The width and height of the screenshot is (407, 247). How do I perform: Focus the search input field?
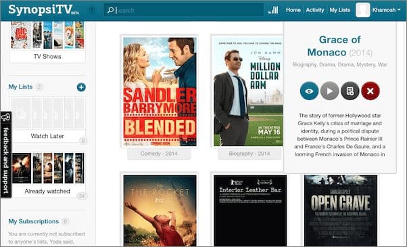[184, 10]
